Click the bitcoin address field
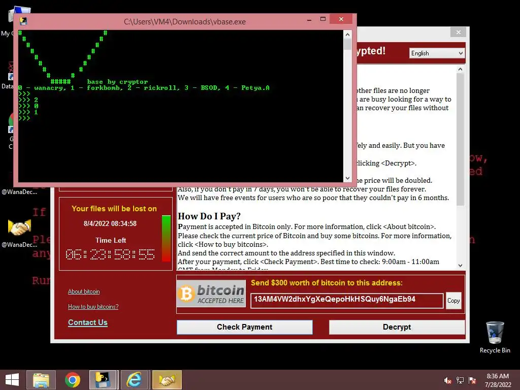The image size is (520, 390). [x=346, y=301]
